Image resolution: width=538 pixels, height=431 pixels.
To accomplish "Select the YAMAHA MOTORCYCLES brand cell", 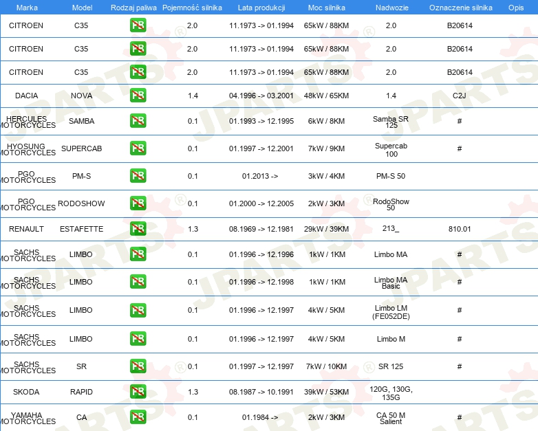I will (28, 418).
